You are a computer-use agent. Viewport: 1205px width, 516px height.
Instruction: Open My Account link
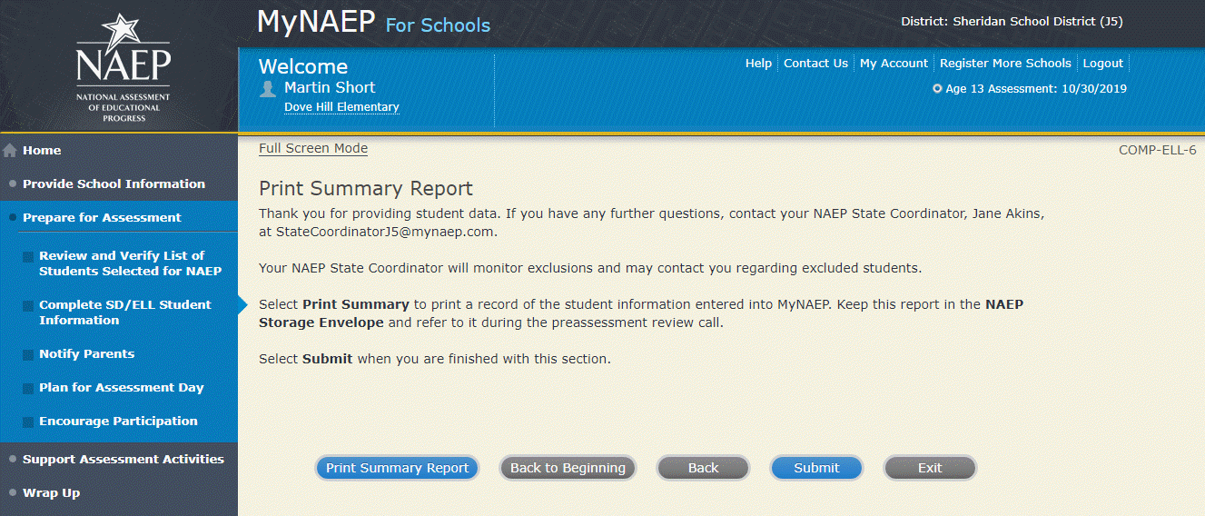894,64
